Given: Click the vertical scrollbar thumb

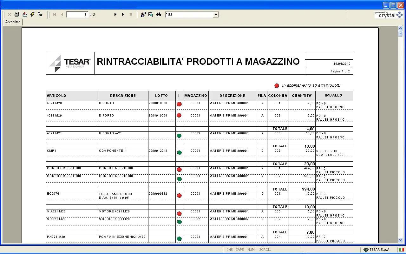Looking at the screenshot, I should pyautogui.click(x=401, y=34).
